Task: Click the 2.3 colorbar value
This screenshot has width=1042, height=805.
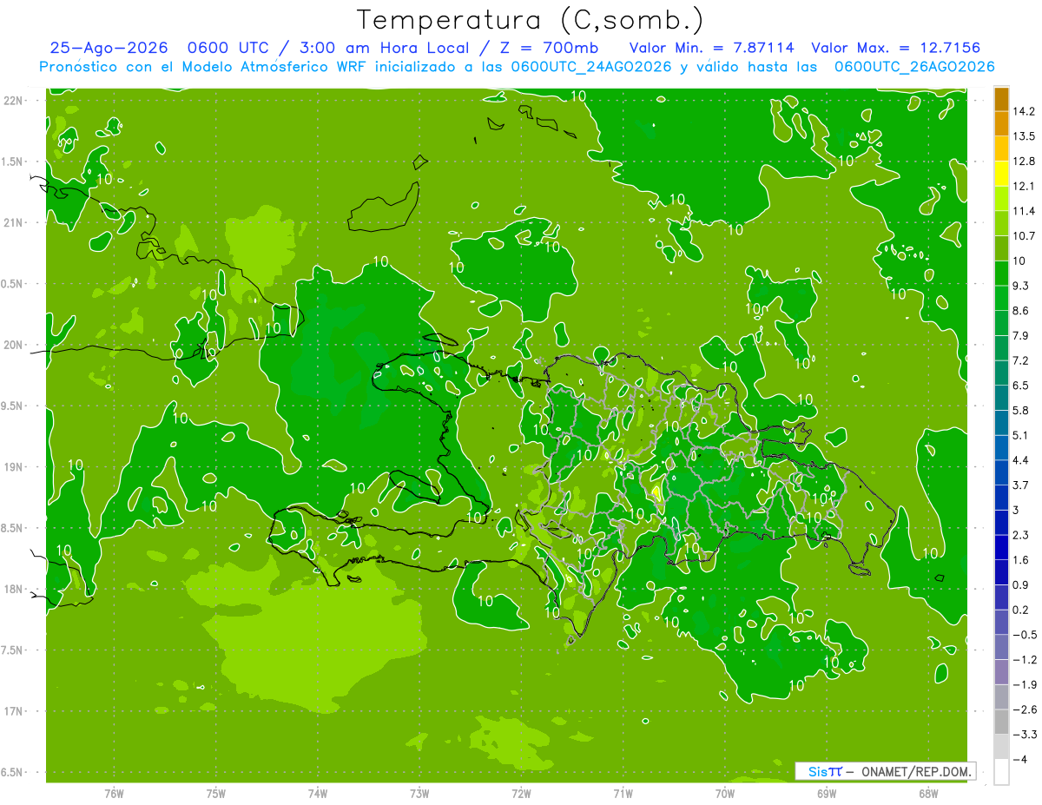Action: 1021,535
